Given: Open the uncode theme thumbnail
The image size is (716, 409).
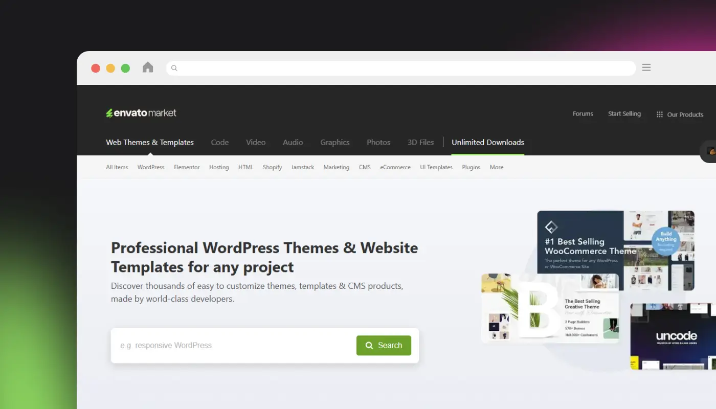Looking at the screenshot, I should 673,336.
